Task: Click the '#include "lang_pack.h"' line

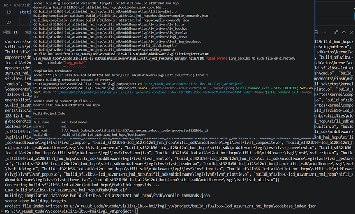Action: pyautogui.click(x=67, y=63)
